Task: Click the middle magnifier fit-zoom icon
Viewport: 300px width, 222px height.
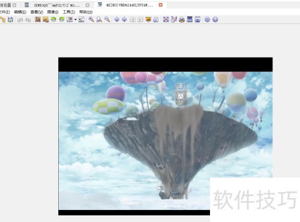Action: pos(99,19)
